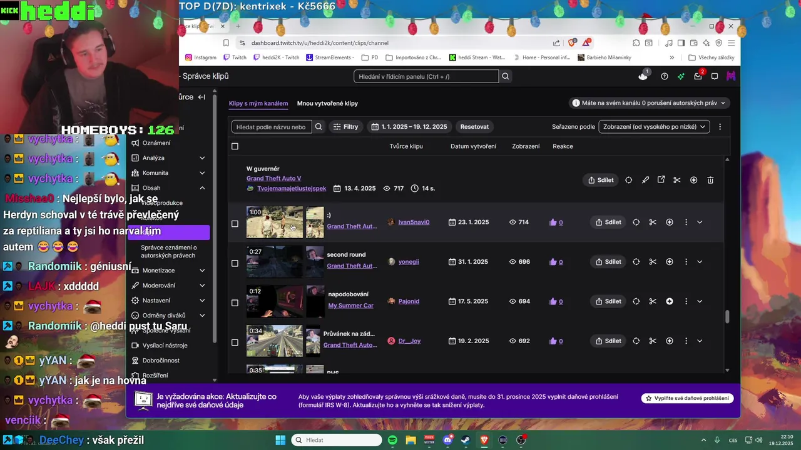Screen dimensions: 801x450
Task: Open the 0:34 Průvánek clip thumbnail
Action: click(x=275, y=341)
